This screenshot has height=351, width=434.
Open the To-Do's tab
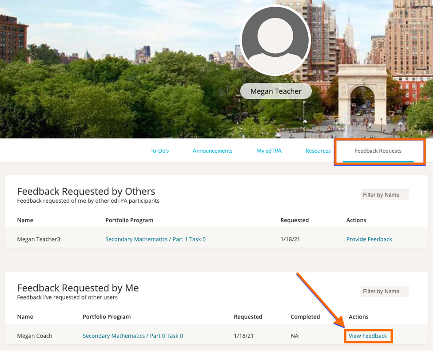(x=159, y=151)
